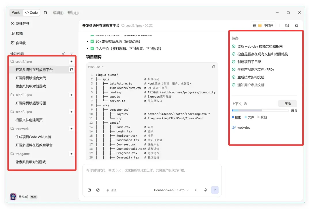Open the 帮助(H) menu
The width and height of the screenshot is (311, 209).
[x=73, y=13]
